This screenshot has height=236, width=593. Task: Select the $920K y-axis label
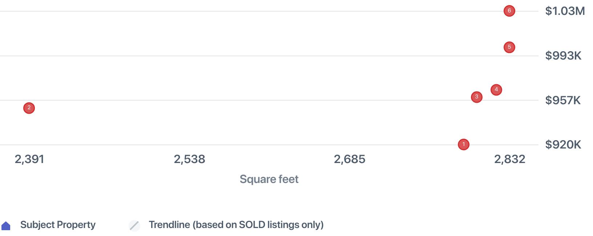(563, 145)
